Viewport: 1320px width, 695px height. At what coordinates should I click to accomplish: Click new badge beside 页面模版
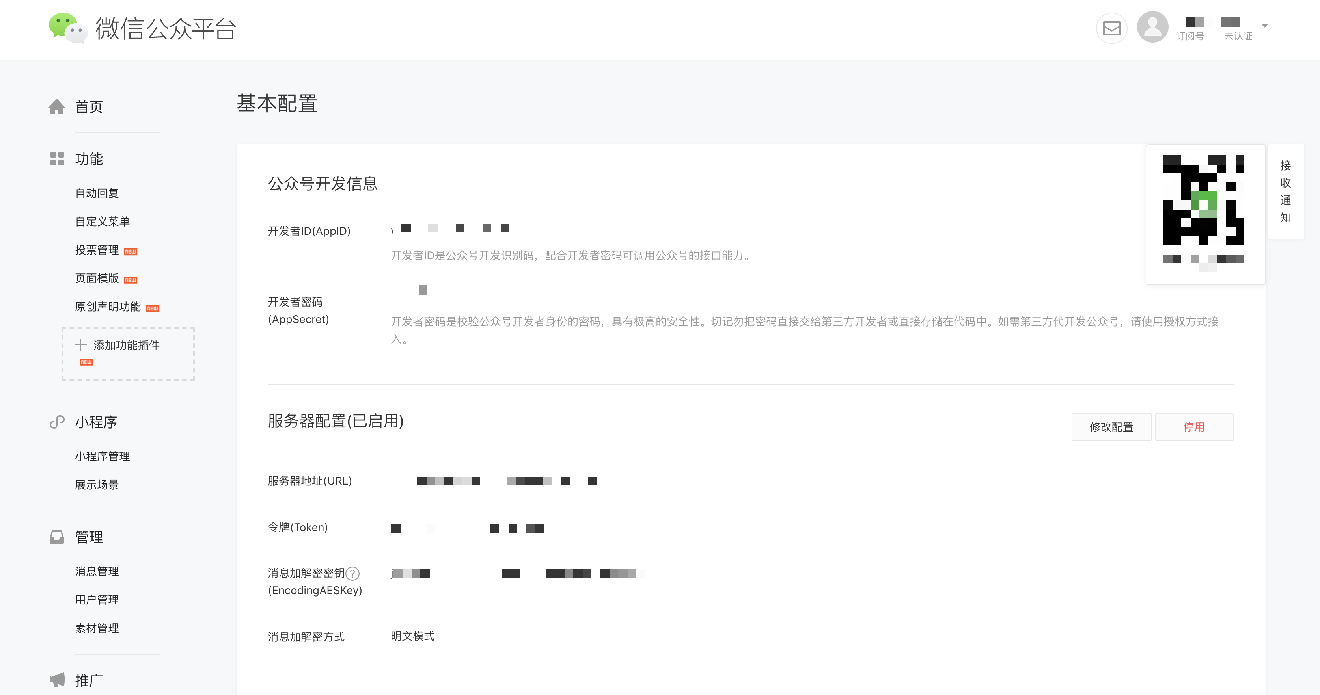(x=131, y=280)
